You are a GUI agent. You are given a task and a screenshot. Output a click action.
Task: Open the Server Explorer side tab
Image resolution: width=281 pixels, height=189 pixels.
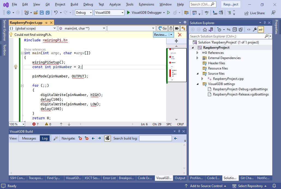tap(4, 30)
